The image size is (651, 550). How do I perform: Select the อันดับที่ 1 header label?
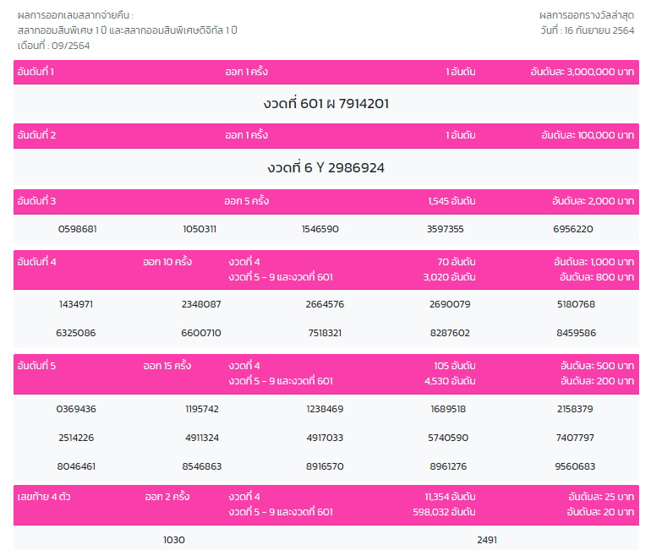36,73
